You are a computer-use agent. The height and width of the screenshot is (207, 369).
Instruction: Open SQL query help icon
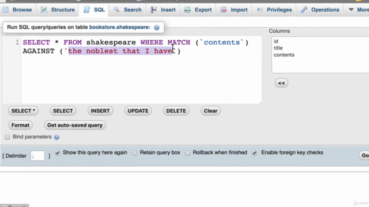[x=157, y=28]
